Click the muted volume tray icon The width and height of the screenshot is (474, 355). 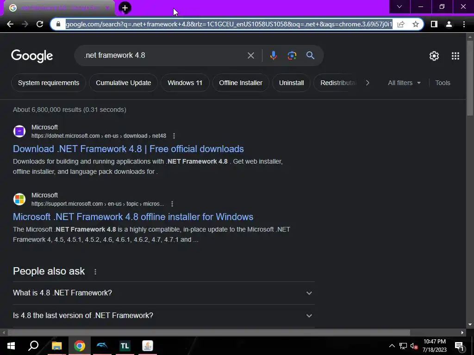[x=414, y=346]
